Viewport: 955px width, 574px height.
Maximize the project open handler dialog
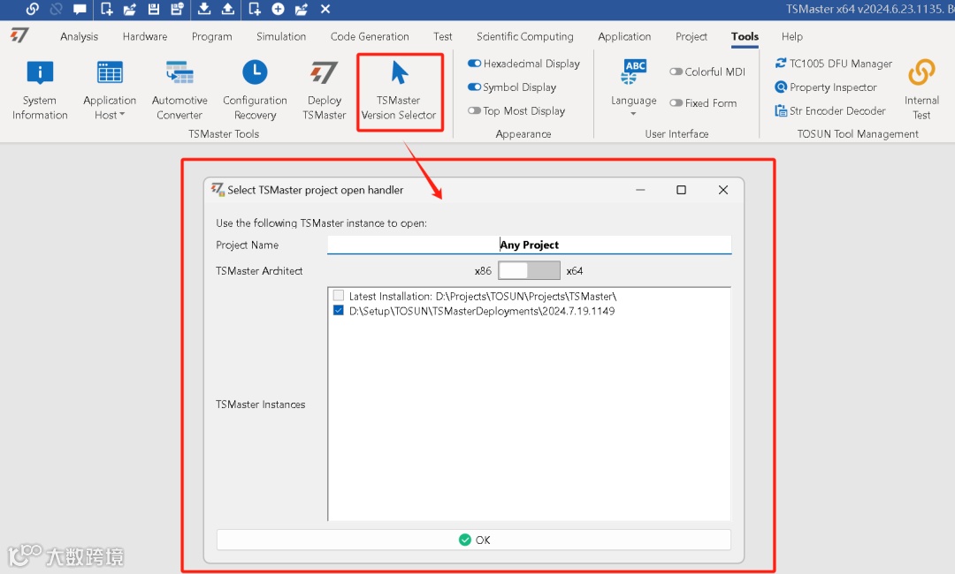[x=681, y=190]
